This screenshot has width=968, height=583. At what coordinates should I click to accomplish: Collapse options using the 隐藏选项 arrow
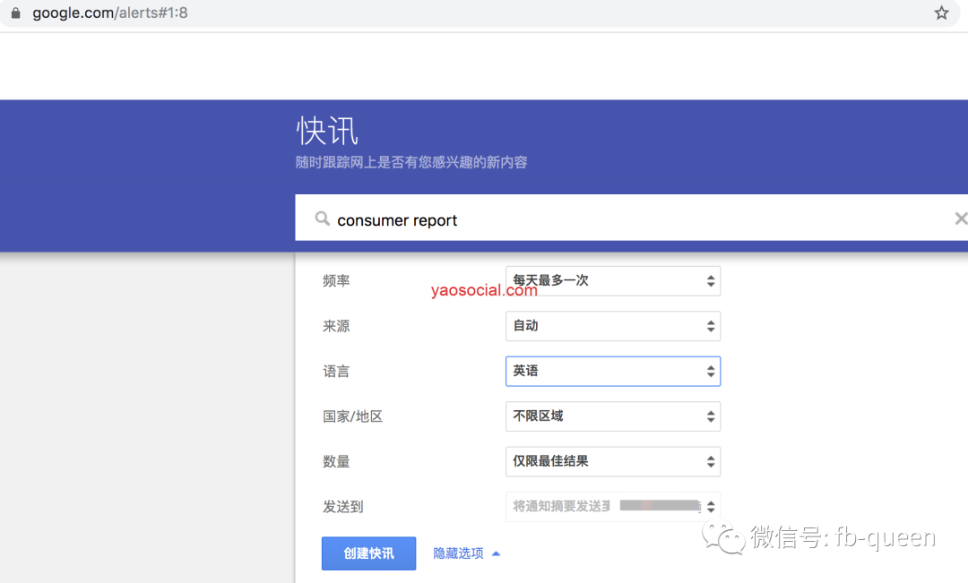tap(495, 553)
